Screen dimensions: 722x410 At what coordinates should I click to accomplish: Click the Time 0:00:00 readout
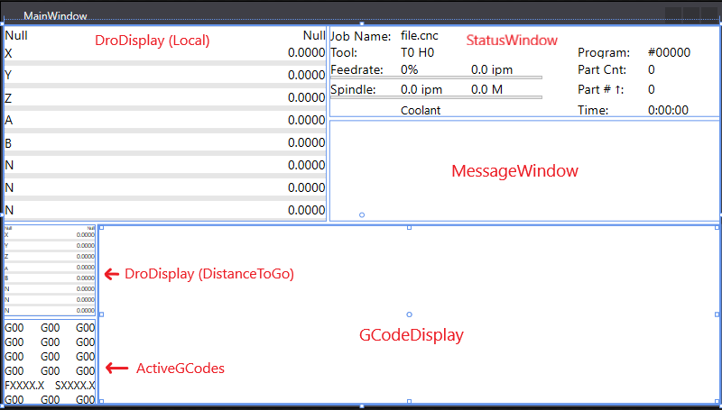tap(668, 110)
